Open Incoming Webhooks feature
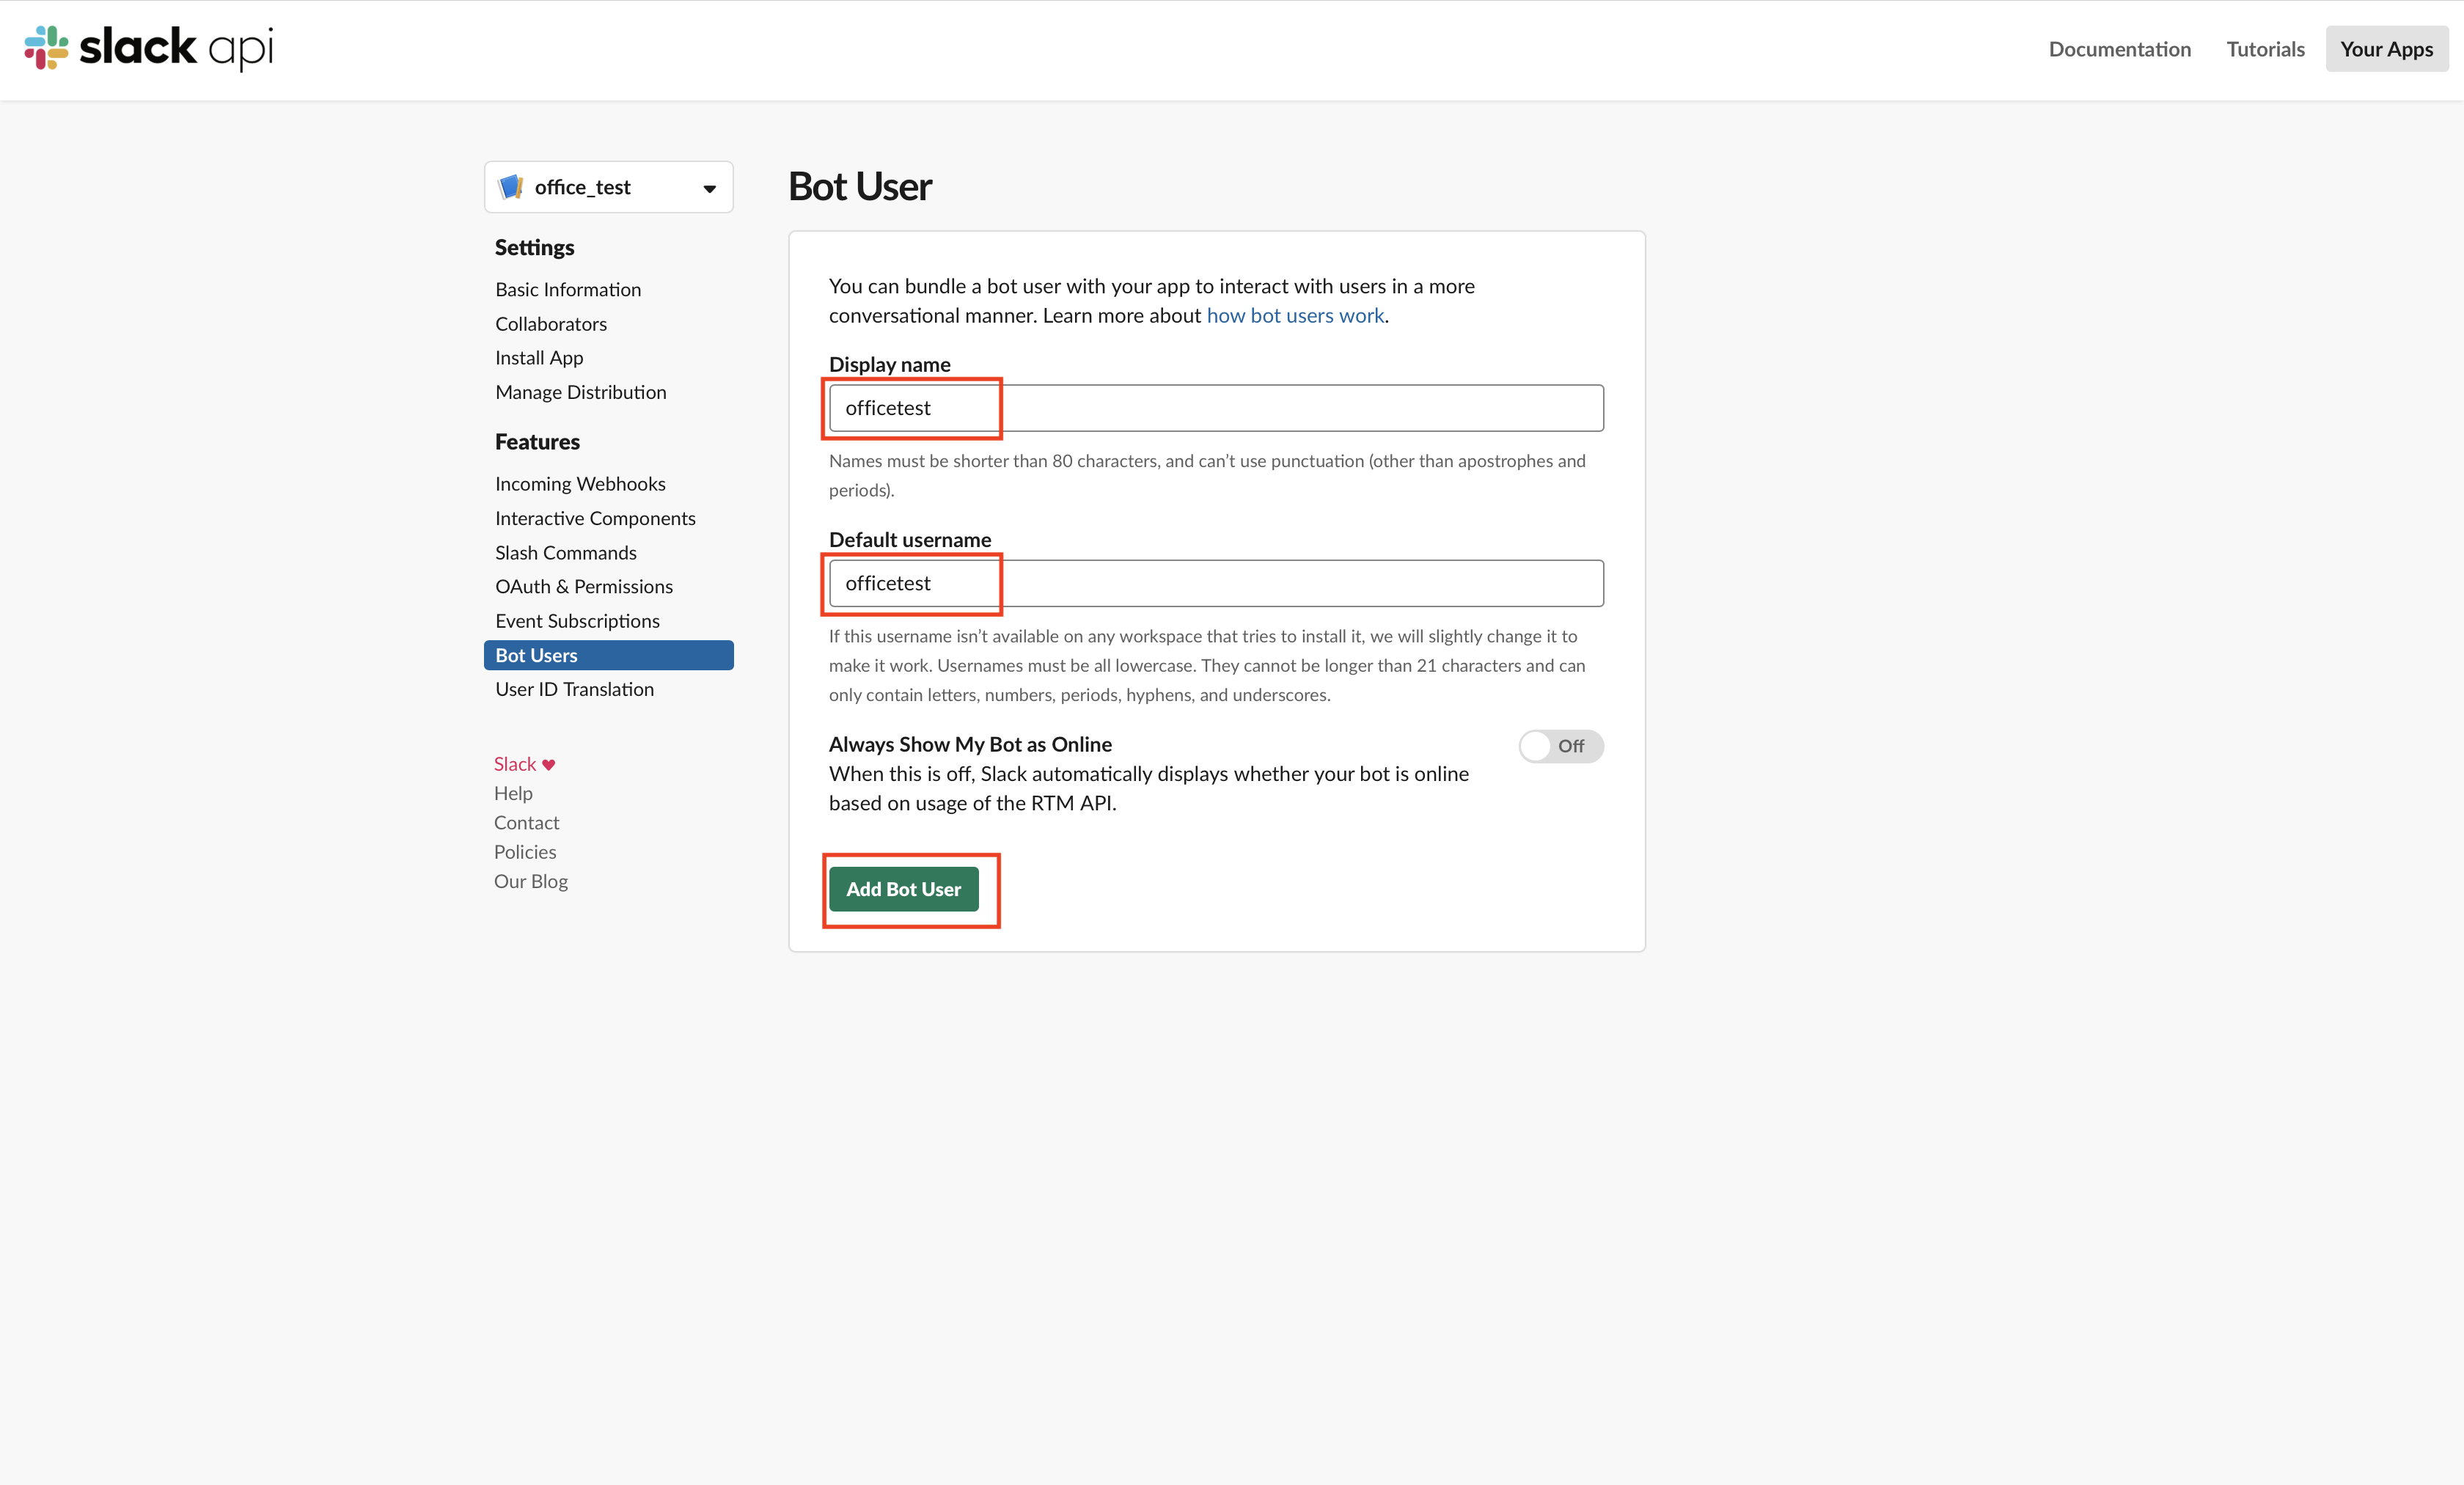 click(580, 484)
